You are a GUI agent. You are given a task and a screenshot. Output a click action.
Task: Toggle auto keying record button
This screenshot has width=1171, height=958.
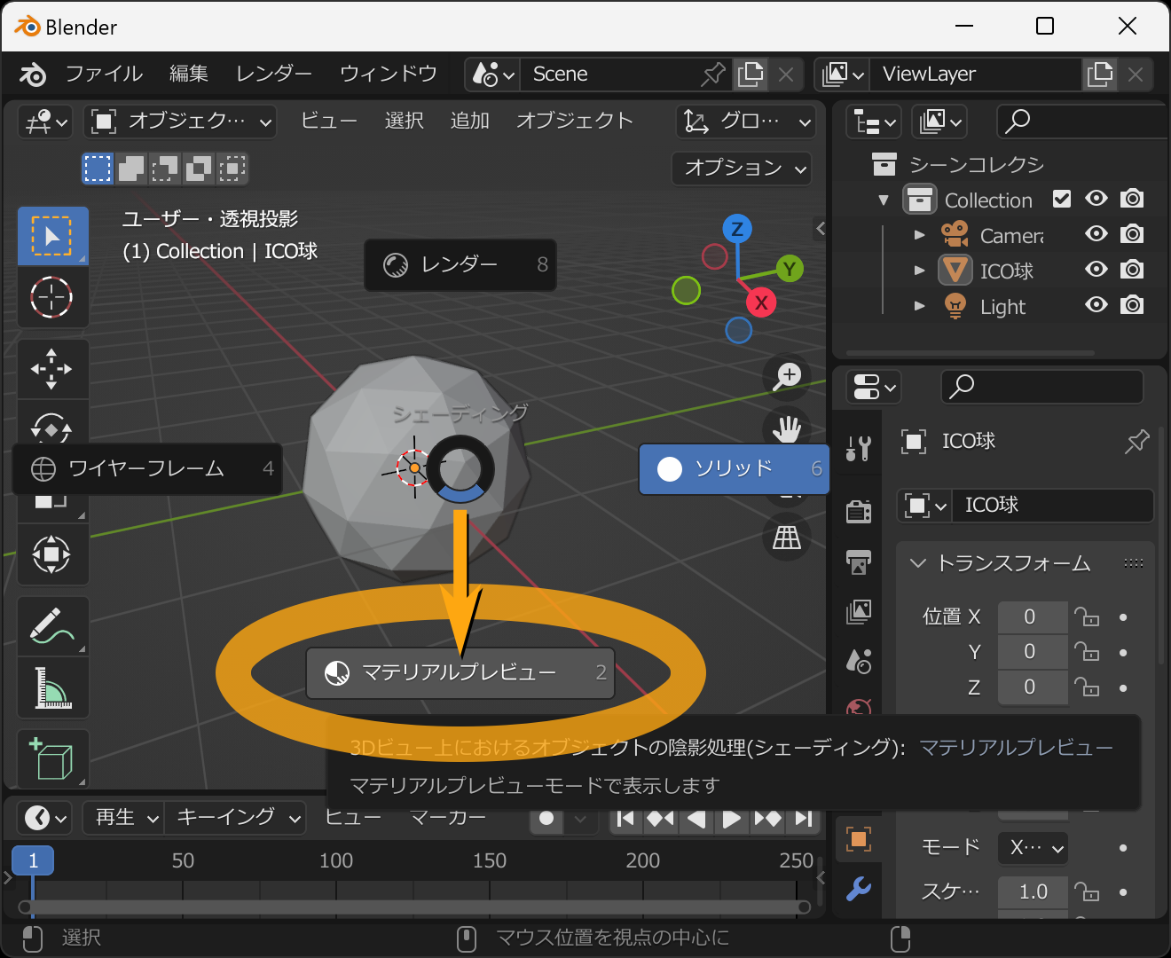tap(547, 818)
